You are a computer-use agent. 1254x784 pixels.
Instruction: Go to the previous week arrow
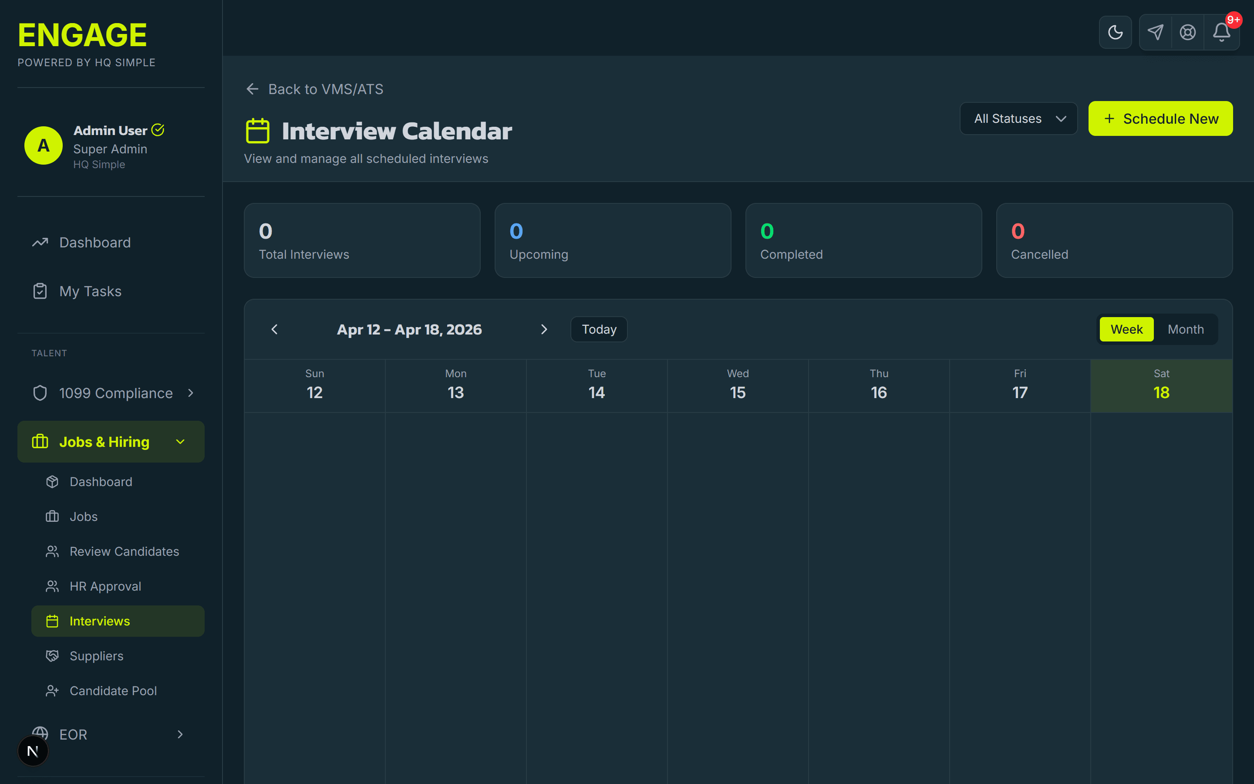pyautogui.click(x=275, y=329)
